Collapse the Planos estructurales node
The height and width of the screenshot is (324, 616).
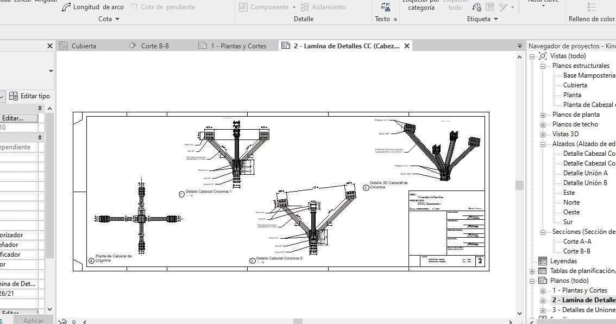point(543,66)
